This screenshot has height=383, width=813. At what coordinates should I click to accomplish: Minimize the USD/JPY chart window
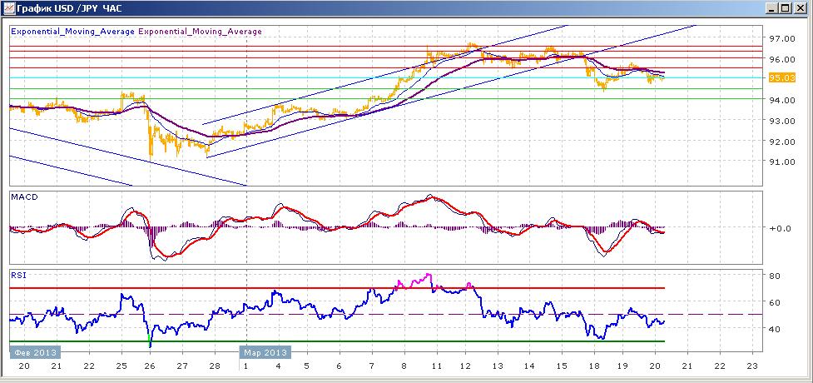click(x=772, y=8)
